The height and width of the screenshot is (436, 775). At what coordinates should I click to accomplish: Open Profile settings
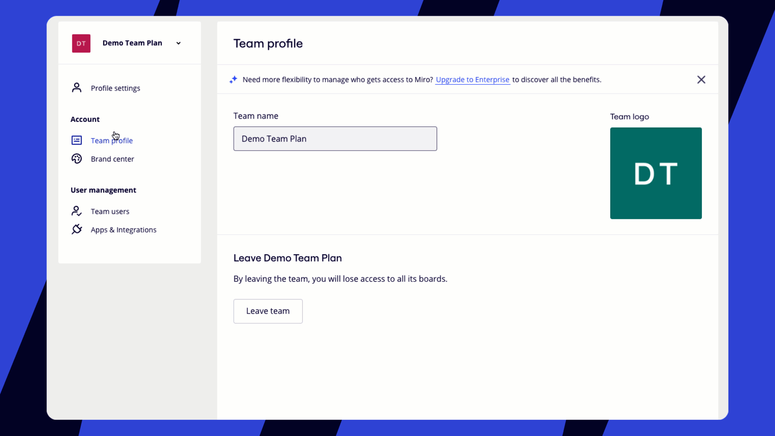pos(115,88)
